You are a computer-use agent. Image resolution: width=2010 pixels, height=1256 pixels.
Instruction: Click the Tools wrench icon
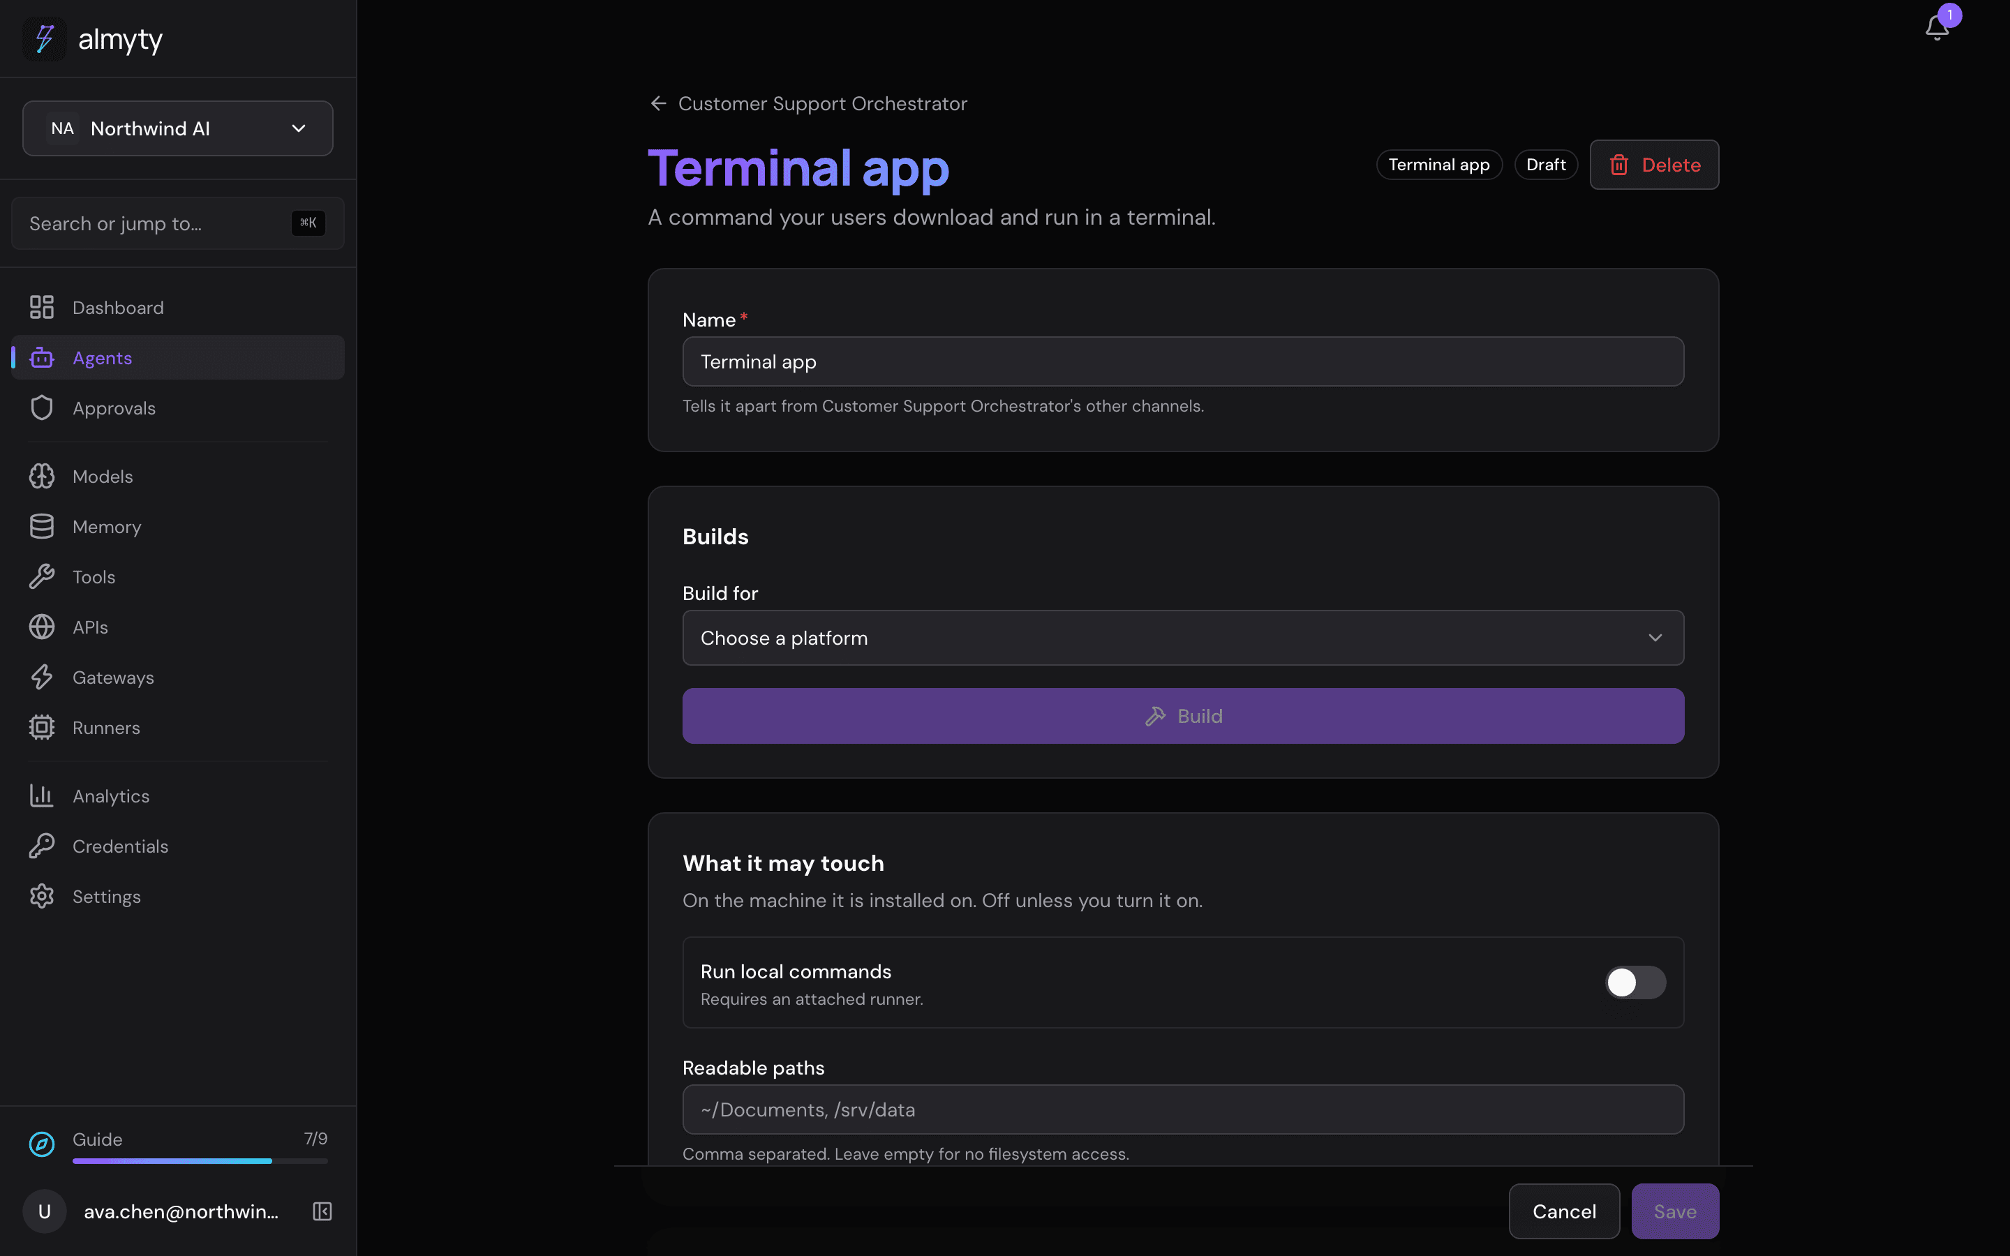pos(42,576)
